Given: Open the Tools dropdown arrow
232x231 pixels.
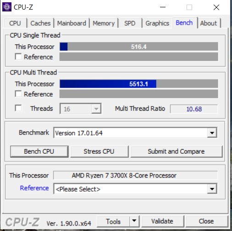Looking at the screenshot, I should [x=134, y=221].
